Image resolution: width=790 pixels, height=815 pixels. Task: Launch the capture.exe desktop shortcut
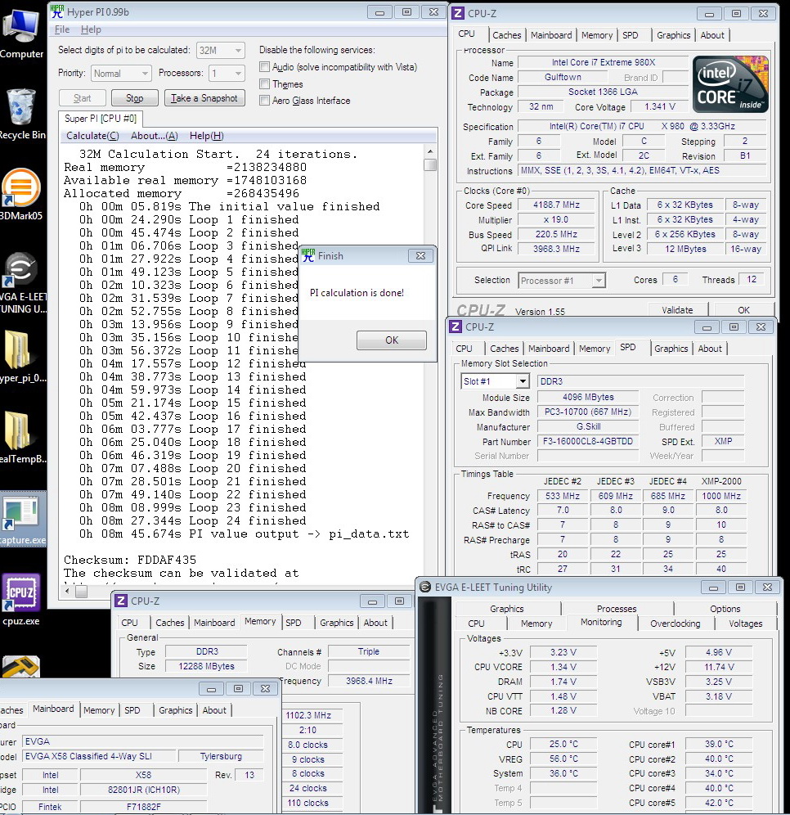coord(22,519)
